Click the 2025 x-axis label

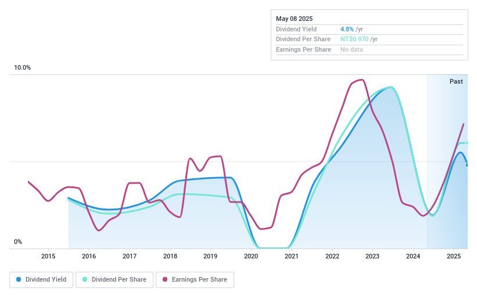coord(454,256)
